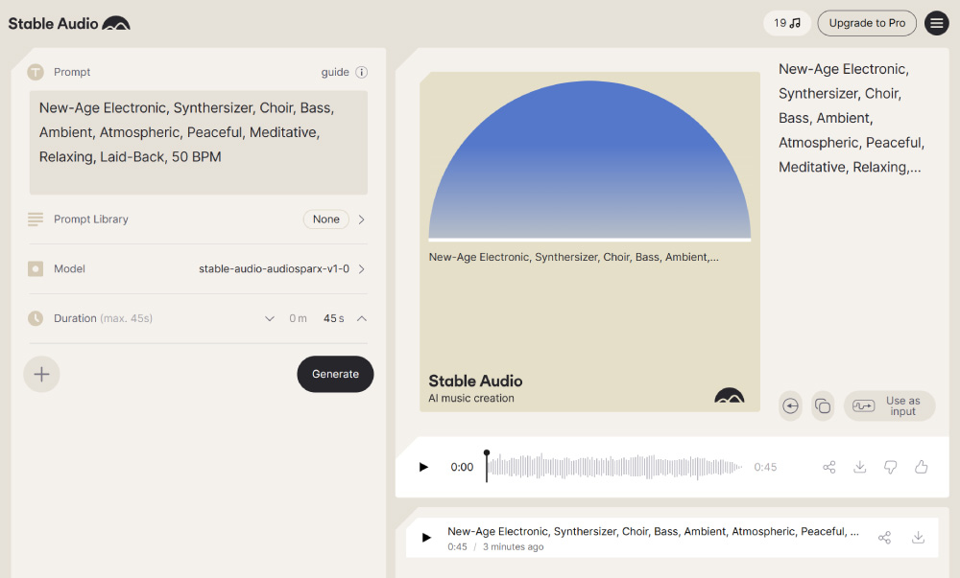Download the current track from player bar

point(860,467)
